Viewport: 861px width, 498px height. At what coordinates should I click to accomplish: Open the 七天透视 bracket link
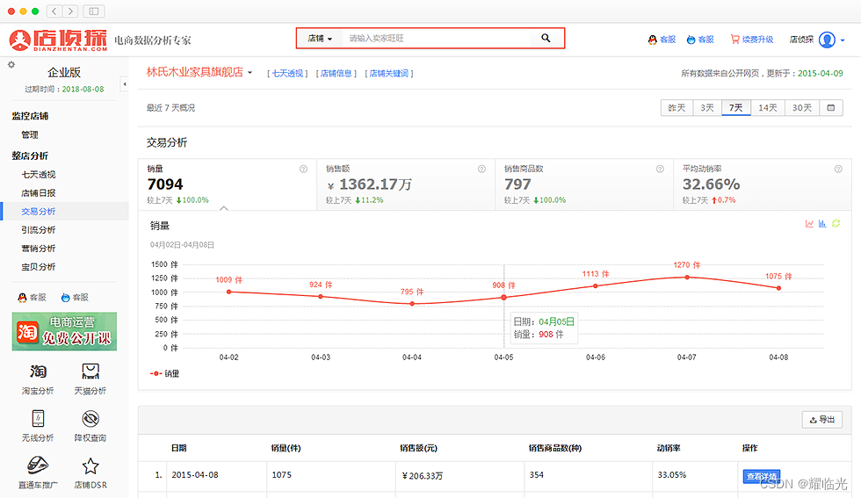click(x=287, y=73)
